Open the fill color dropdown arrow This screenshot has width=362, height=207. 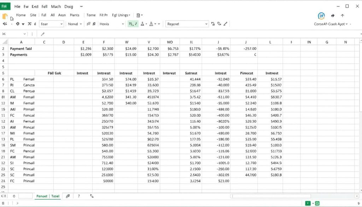[x=146, y=24]
